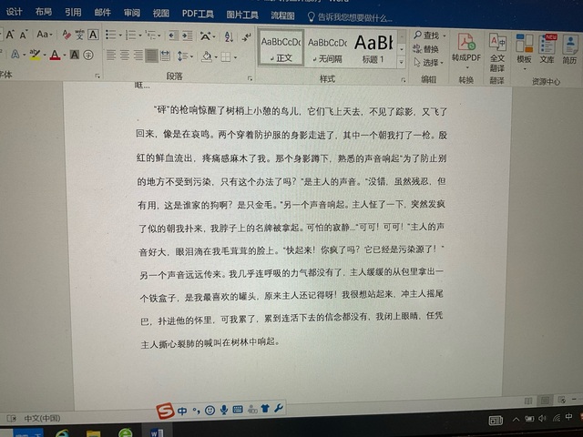
Task: Open the PDF工具 ribbon tab
Action: (197, 13)
